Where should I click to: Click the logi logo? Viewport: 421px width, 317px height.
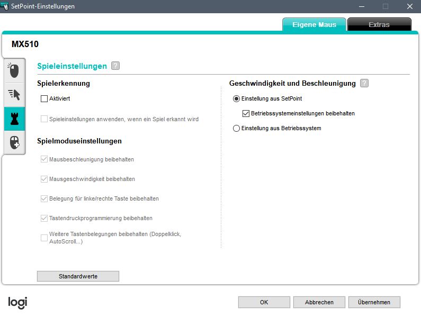(17, 303)
